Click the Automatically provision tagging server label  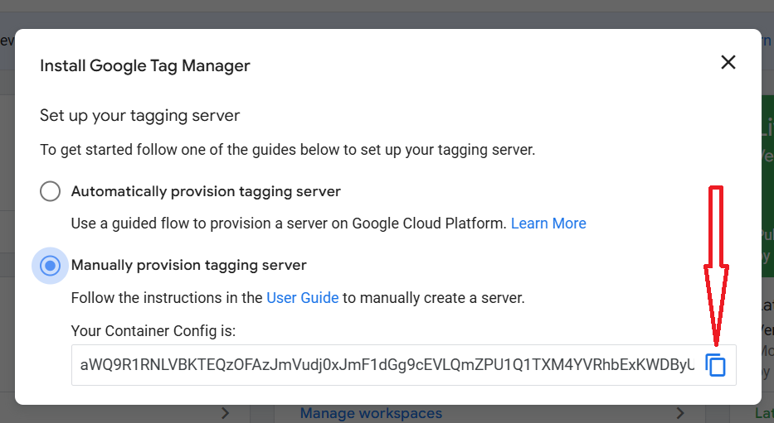pos(206,191)
